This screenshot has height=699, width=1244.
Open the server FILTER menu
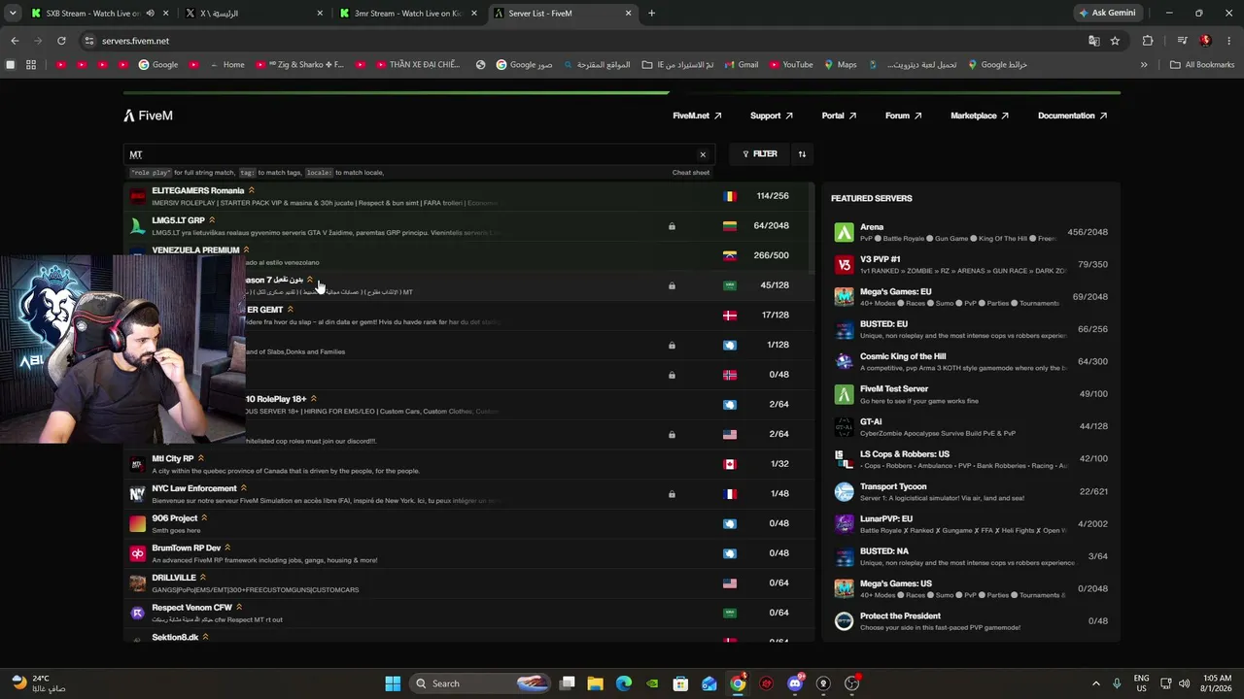[760, 153]
